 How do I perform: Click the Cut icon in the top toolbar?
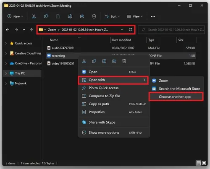pyautogui.click(x=34, y=16)
